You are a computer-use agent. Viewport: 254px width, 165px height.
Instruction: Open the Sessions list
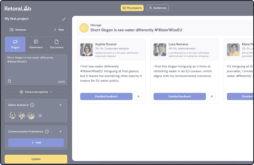(18, 30)
